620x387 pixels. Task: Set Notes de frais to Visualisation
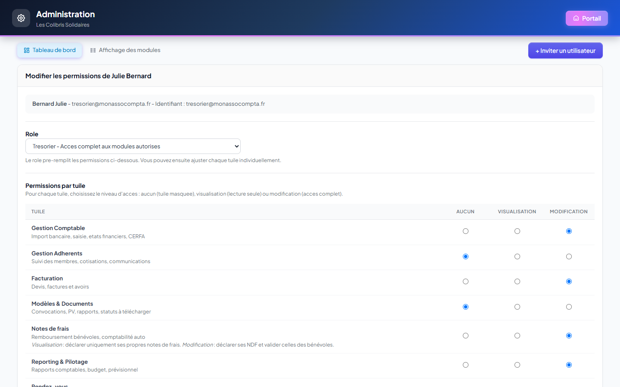[517, 336]
